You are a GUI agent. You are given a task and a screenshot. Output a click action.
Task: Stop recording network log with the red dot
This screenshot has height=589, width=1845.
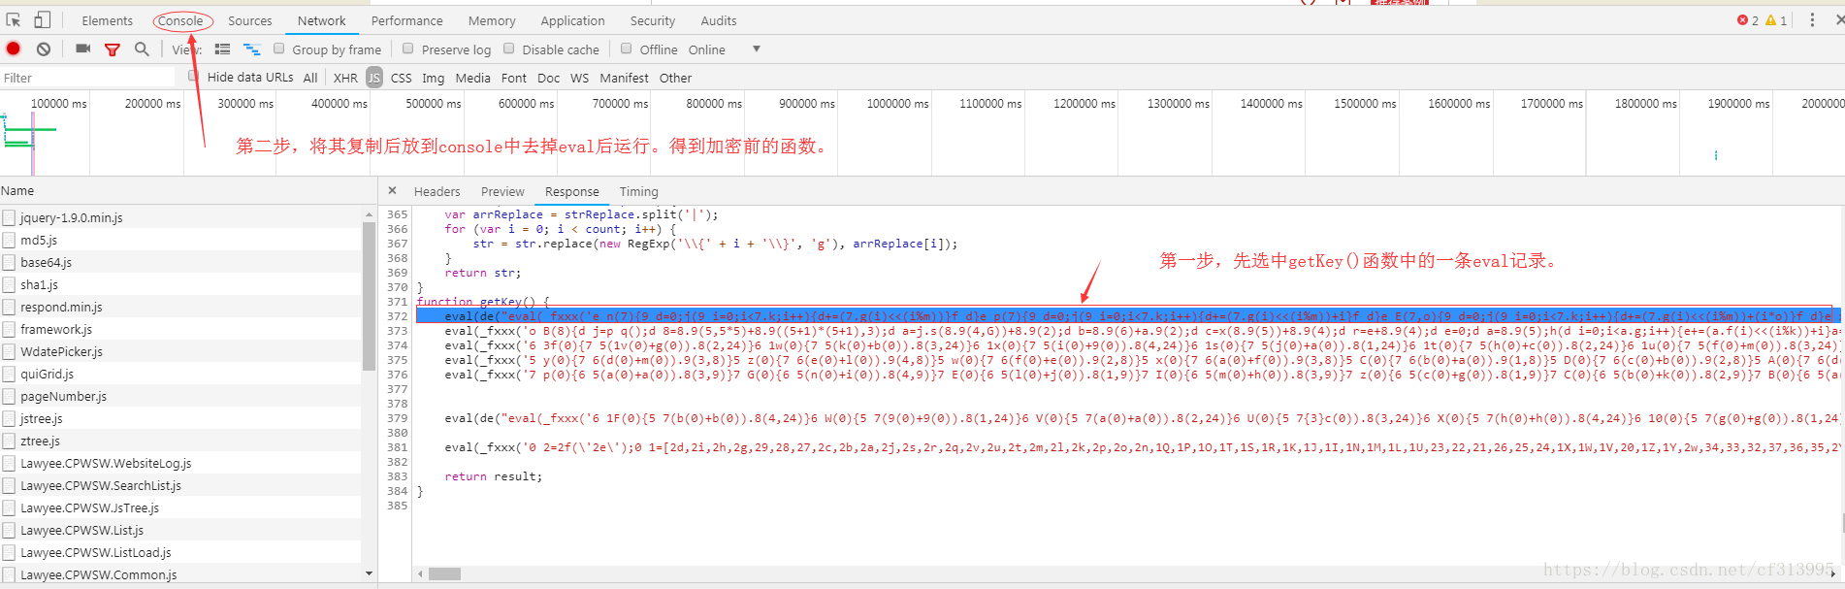tap(14, 49)
